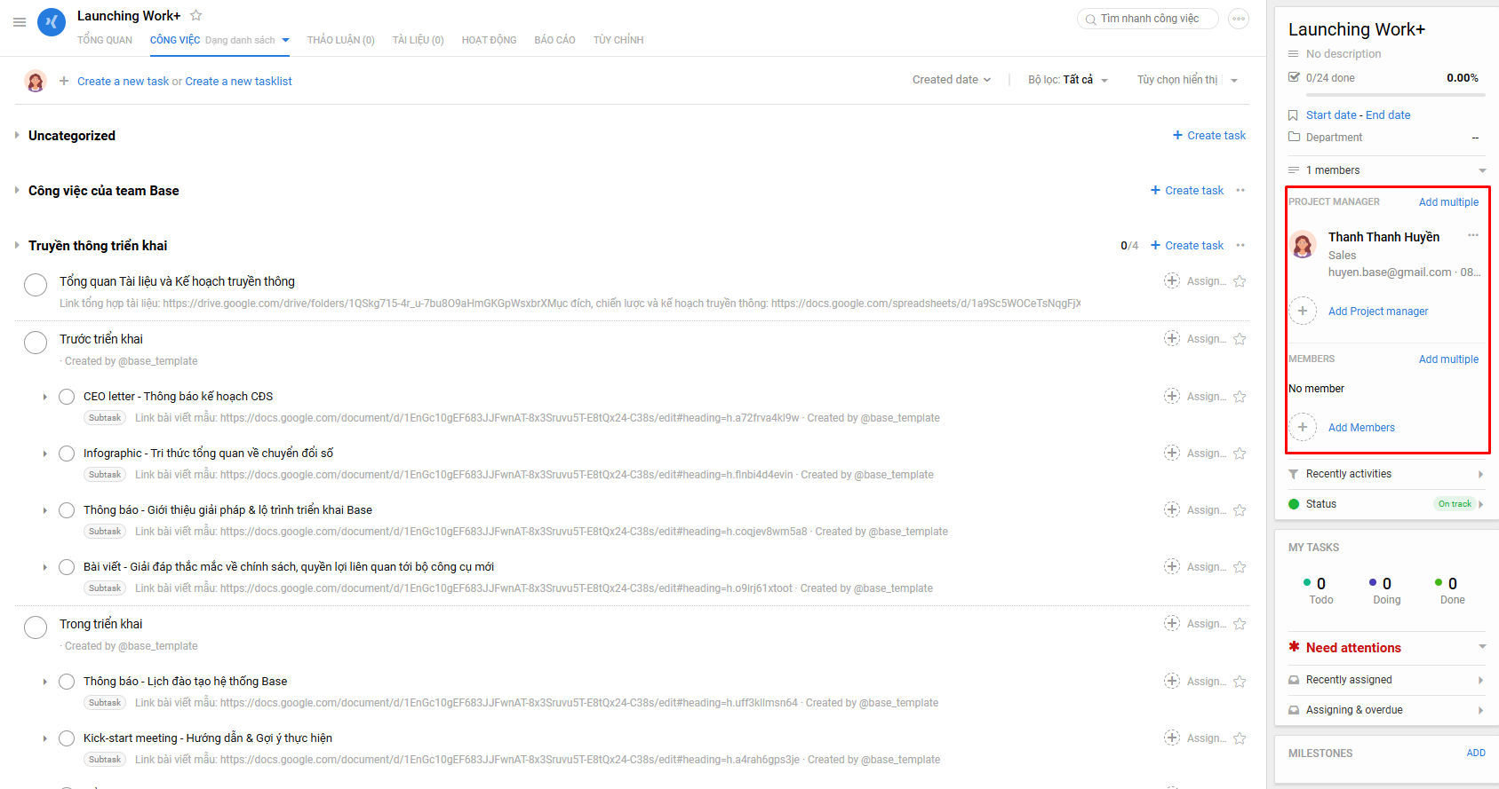
Task: Open options dots for Thanh Thanh Huyền
Action: point(1472,235)
